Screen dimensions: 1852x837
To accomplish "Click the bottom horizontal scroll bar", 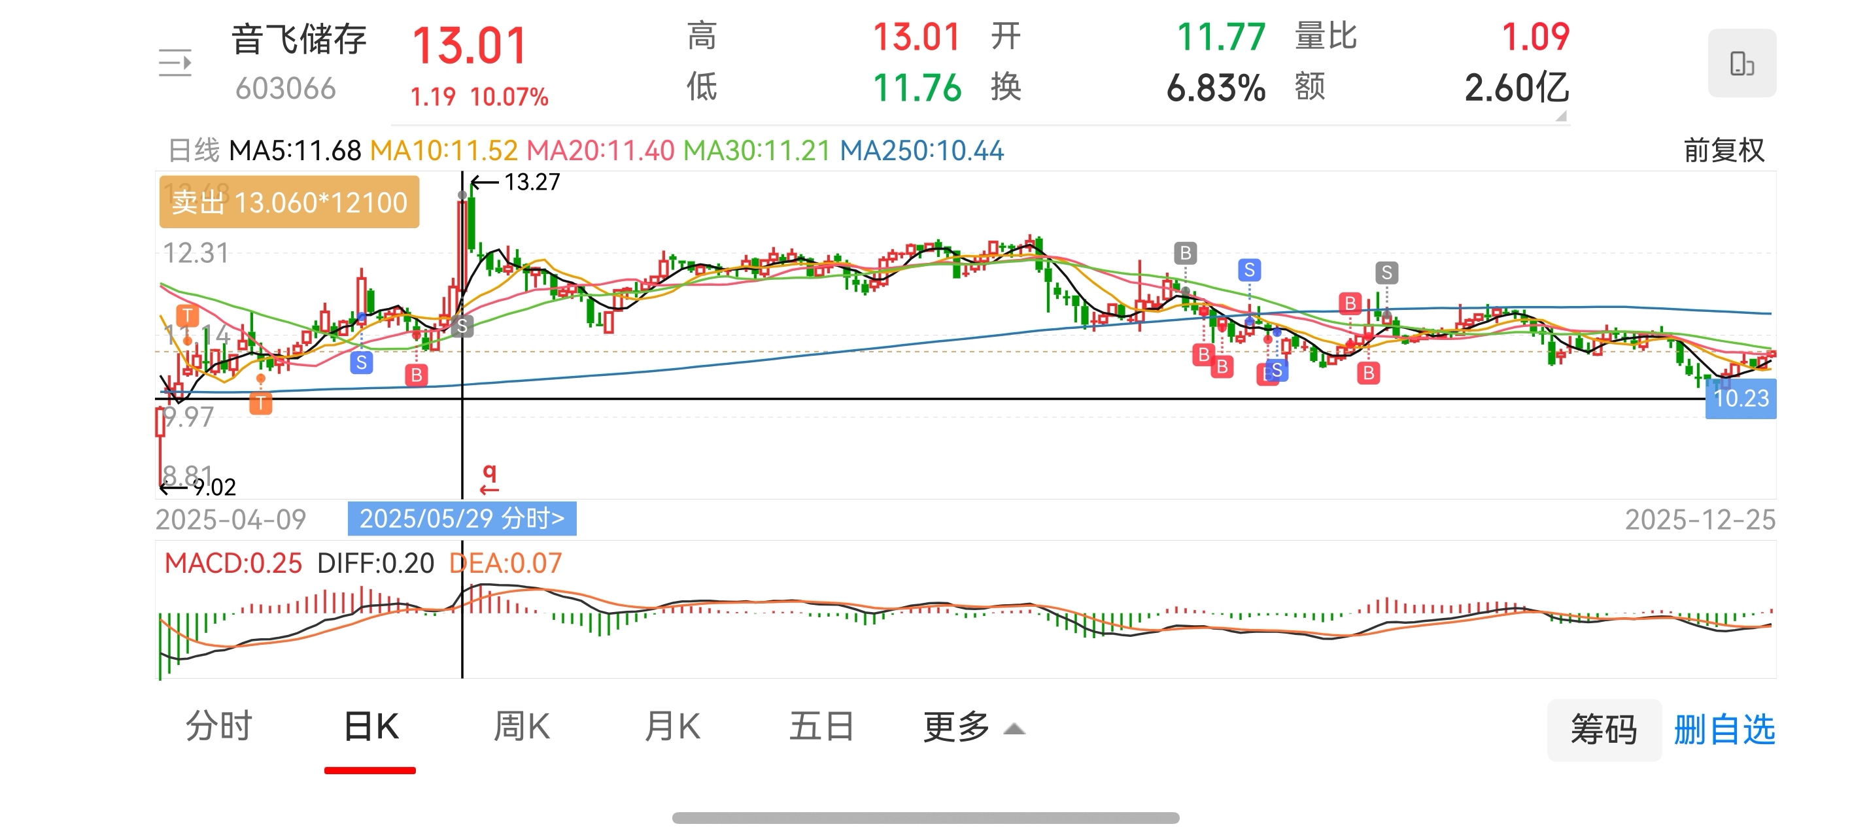I will (x=925, y=817).
